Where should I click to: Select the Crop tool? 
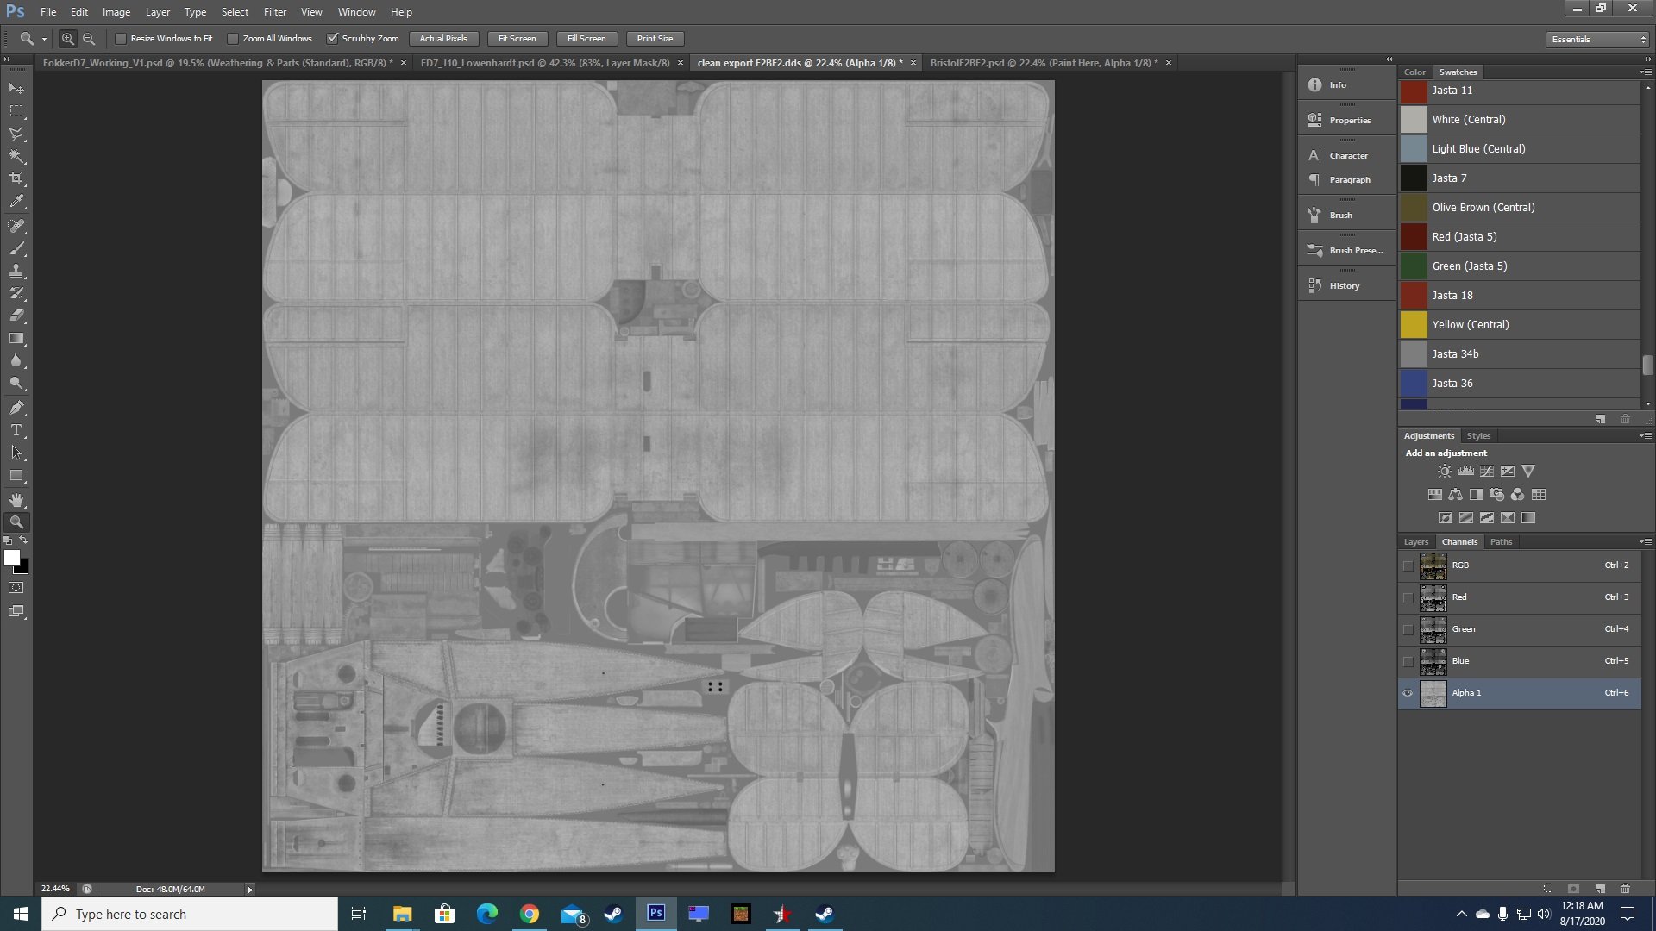(16, 178)
